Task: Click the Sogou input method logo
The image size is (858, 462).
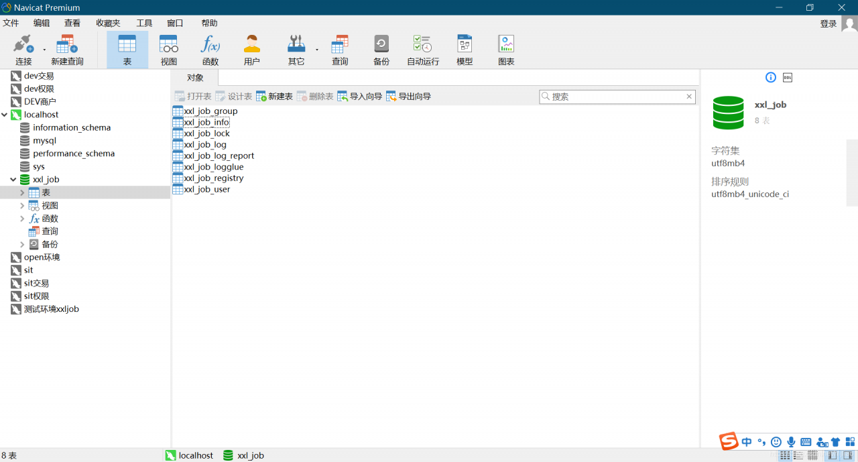Action: coord(729,441)
